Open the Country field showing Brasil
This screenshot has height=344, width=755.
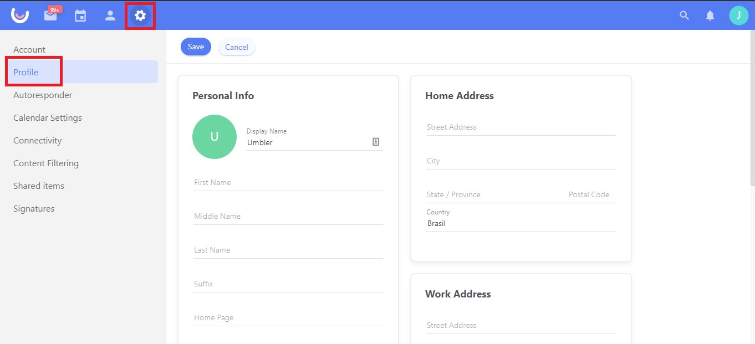pos(521,224)
